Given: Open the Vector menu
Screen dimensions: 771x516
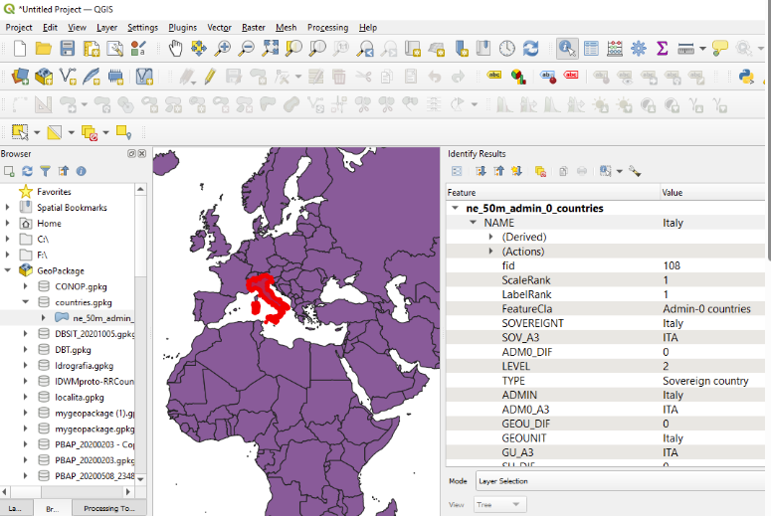Looking at the screenshot, I should (219, 28).
